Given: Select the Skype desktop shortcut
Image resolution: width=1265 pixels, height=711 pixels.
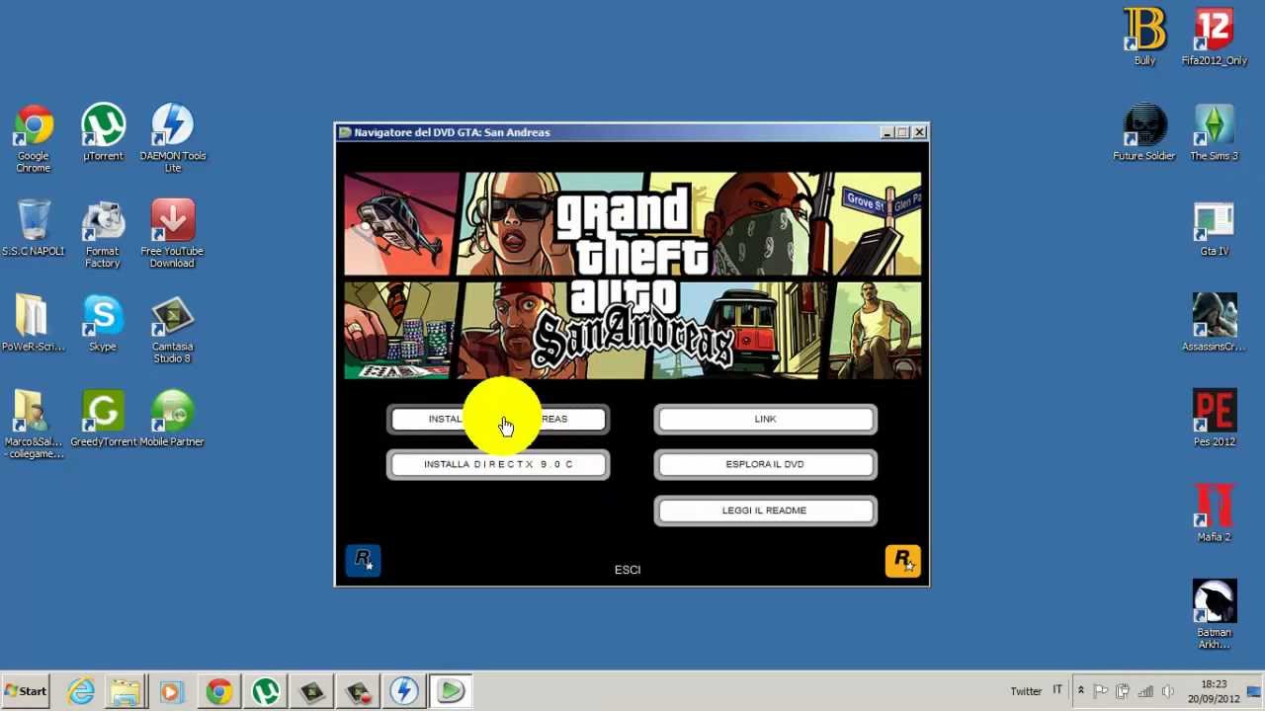Looking at the screenshot, I should click(103, 324).
